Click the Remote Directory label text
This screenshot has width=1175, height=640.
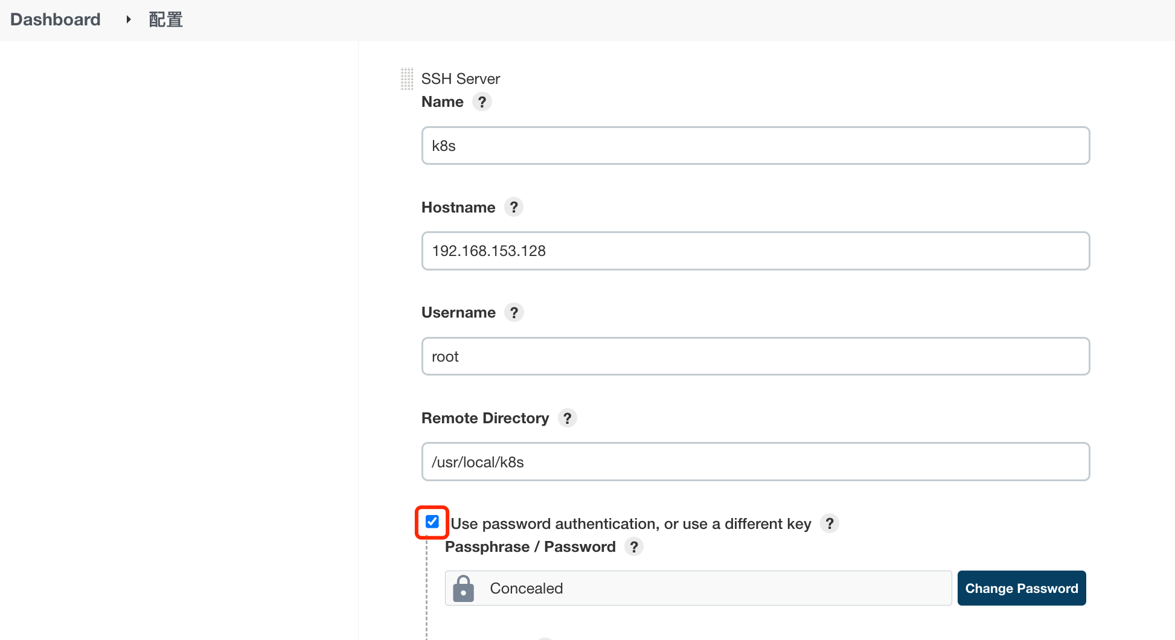pos(485,418)
